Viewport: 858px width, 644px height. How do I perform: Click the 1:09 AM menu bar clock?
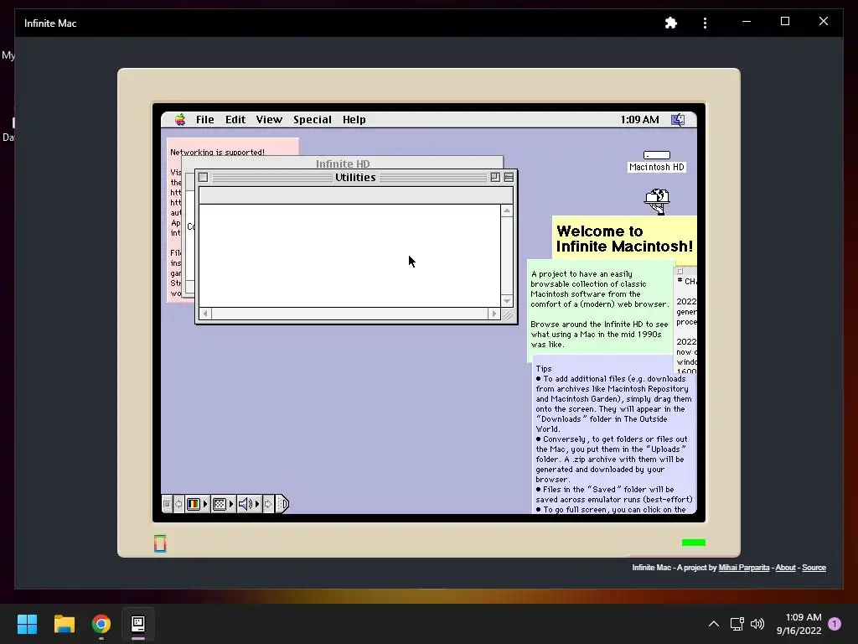639,119
